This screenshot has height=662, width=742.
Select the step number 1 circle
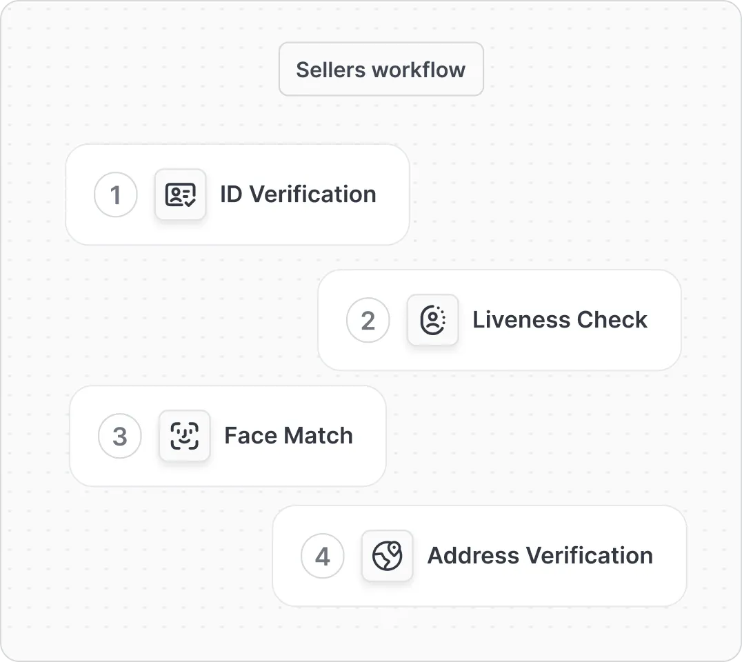[115, 194]
